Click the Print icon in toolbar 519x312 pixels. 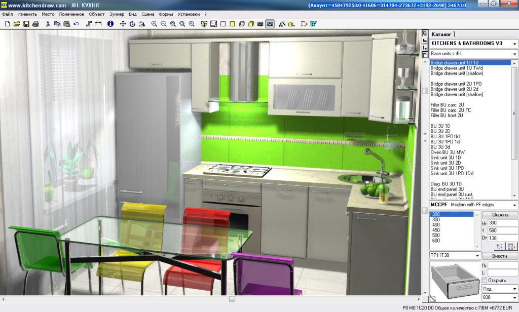point(35,24)
